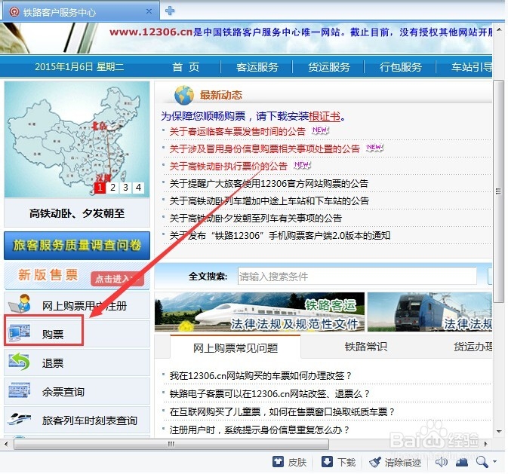Image resolution: width=508 pixels, height=474 pixels.
Task: Open 关于提醒广大旅客使用12306官方网站购票的公告
Action: [x=269, y=184]
